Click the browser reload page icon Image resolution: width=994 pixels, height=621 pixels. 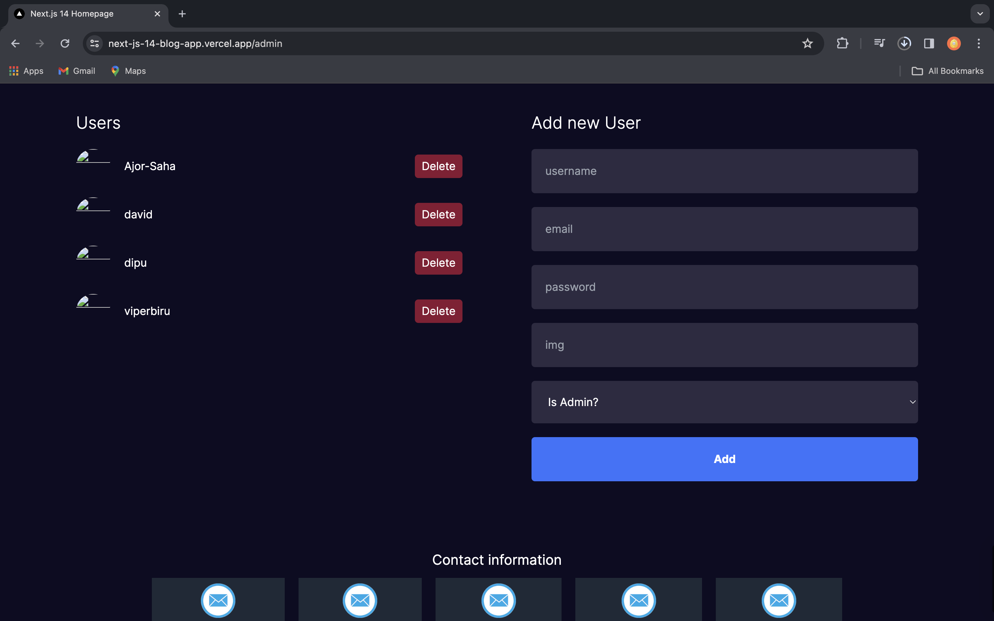pyautogui.click(x=65, y=43)
